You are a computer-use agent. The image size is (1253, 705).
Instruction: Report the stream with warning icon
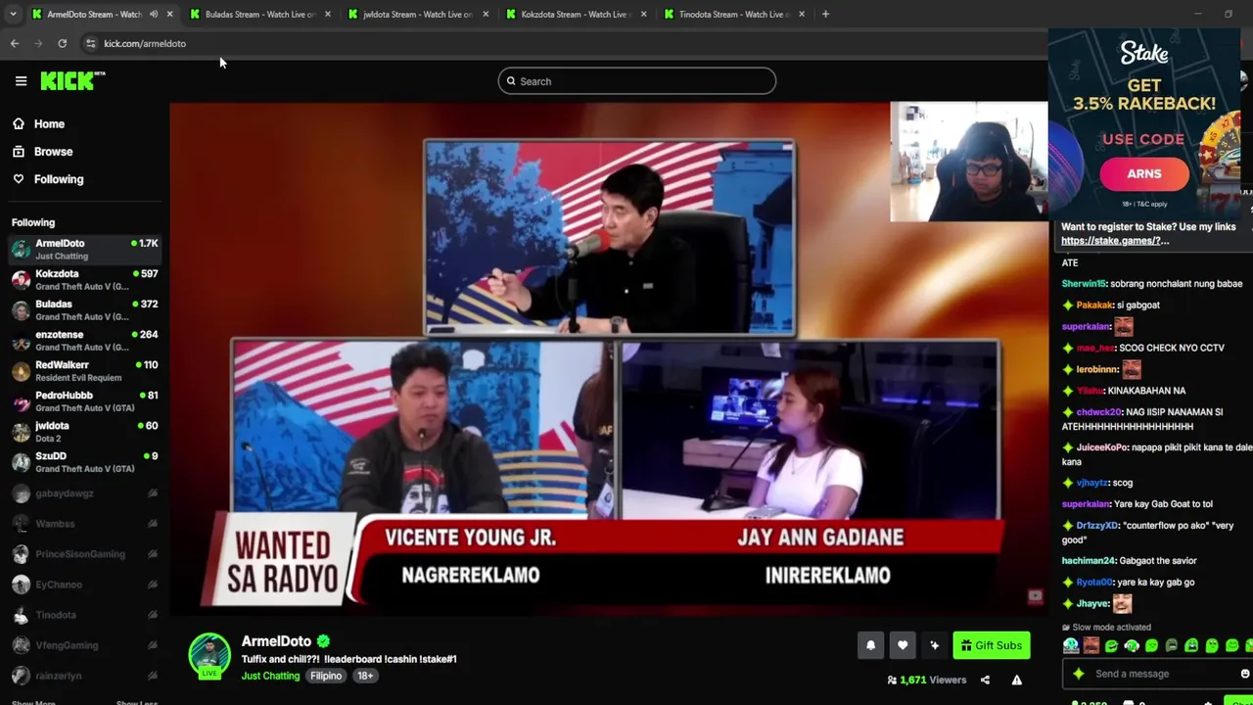coord(1017,680)
